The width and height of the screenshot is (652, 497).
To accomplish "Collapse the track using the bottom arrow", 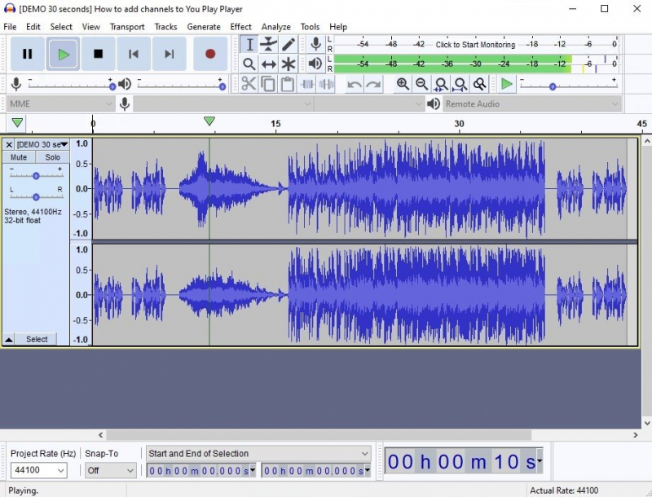I will pos(9,339).
